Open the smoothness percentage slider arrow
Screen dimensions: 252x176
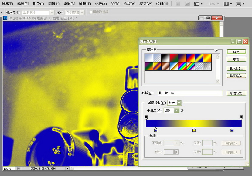click(x=177, y=110)
